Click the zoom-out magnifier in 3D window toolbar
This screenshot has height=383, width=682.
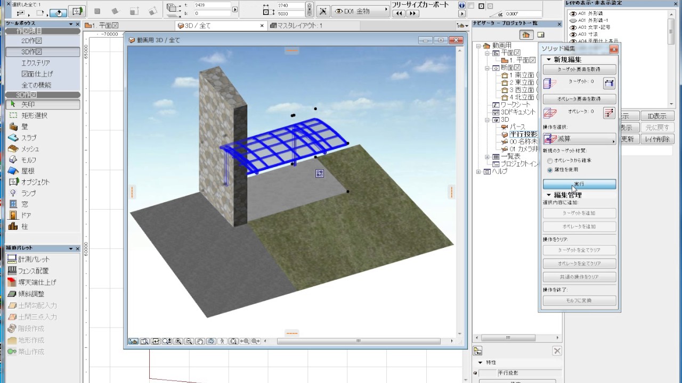[189, 342]
